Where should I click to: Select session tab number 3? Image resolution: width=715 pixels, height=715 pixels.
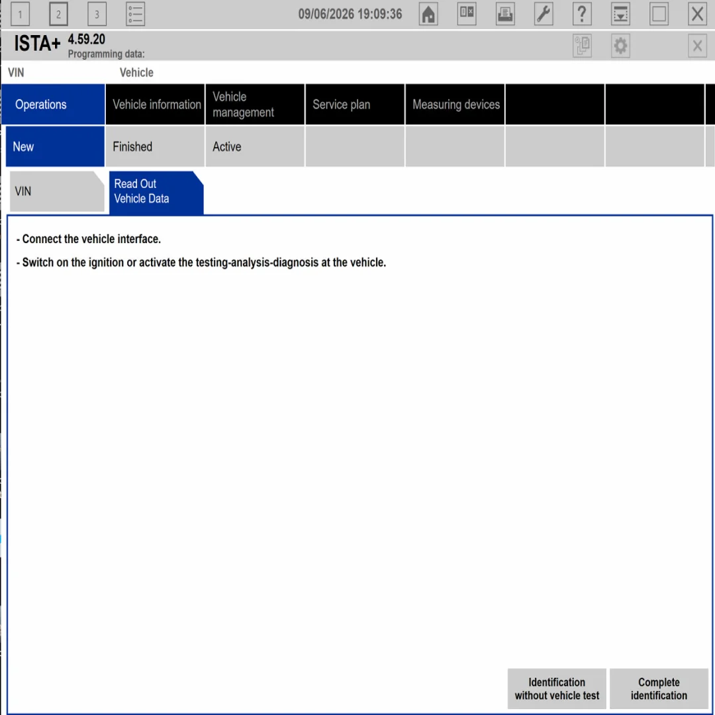point(97,14)
